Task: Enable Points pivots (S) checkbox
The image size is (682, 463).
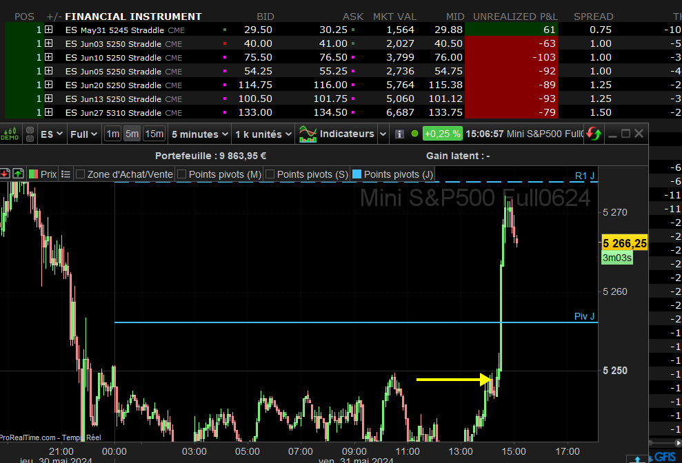Action: point(270,174)
